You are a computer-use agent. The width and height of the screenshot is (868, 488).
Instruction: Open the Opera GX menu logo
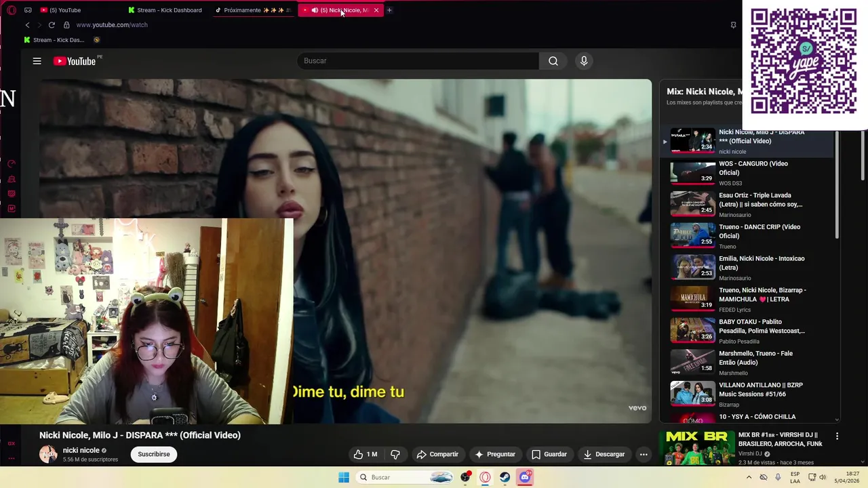pos(12,10)
